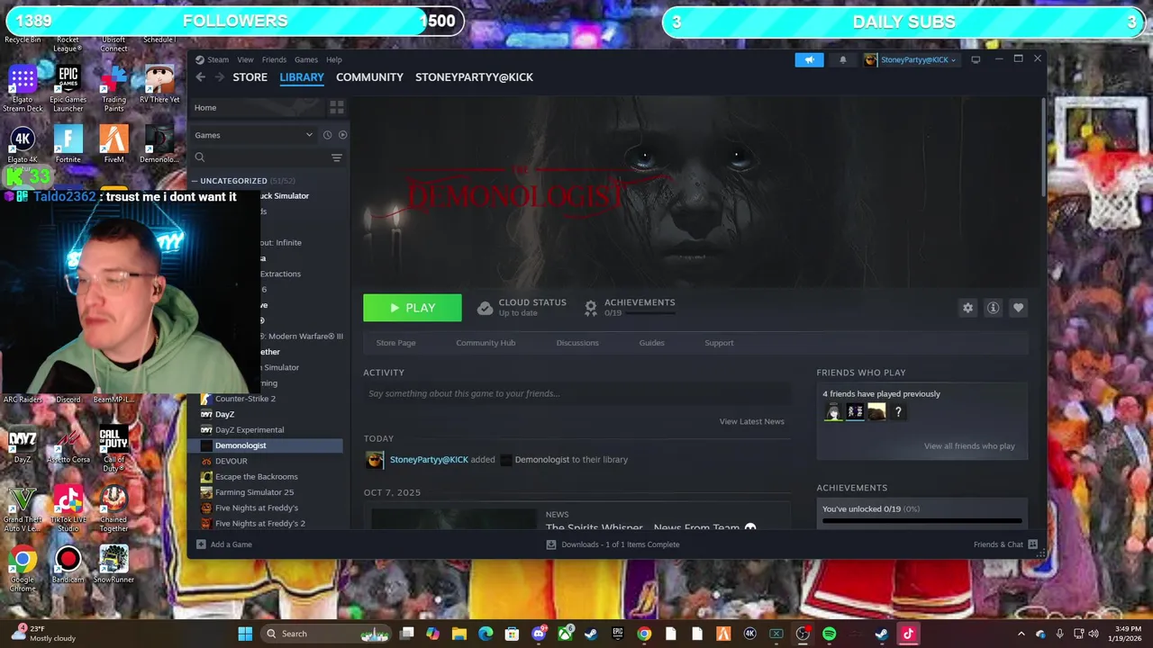This screenshot has height=648, width=1153.
Task: Open the SnowRunner desktop shortcut
Action: pyautogui.click(x=113, y=564)
